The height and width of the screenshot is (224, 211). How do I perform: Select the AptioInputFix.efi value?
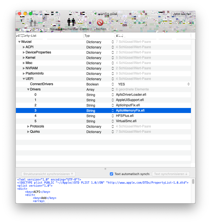[x=128, y=105]
